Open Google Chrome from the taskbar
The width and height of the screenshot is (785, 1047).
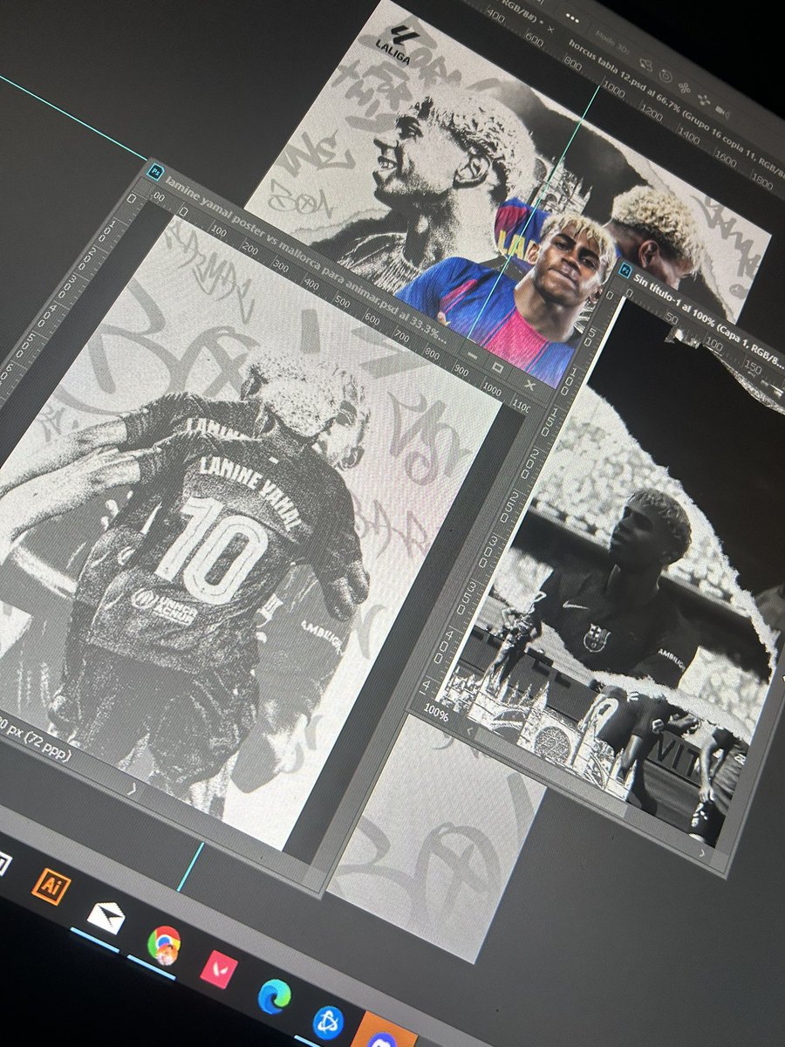click(163, 944)
